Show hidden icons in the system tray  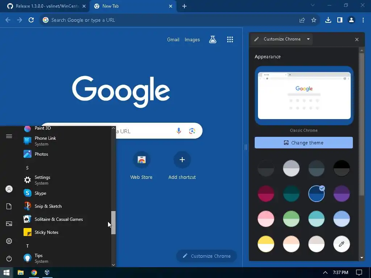click(x=325, y=273)
